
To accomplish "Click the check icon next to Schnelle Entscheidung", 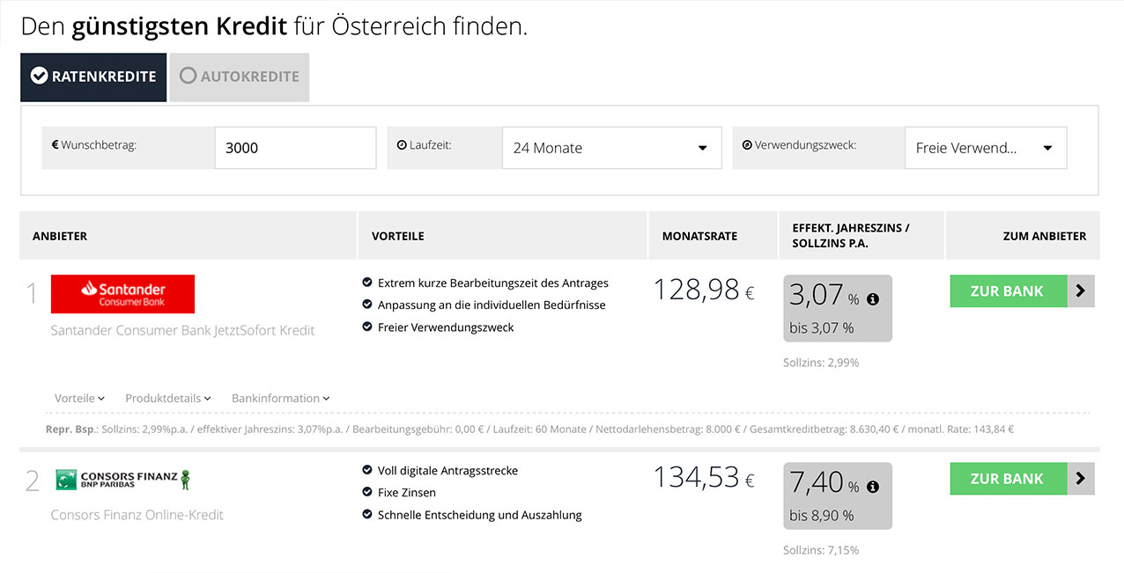I will click(x=367, y=514).
